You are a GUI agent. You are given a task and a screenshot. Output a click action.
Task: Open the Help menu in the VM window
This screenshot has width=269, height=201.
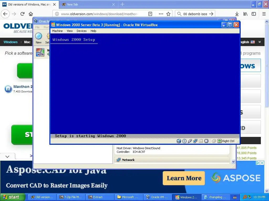(x=93, y=31)
